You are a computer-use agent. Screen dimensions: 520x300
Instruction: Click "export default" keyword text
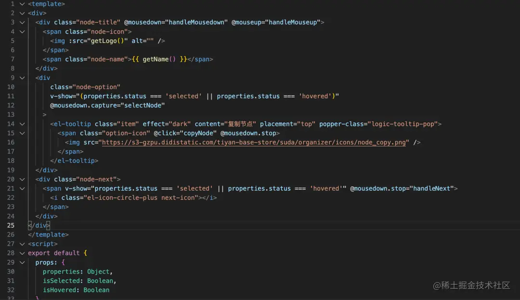pyautogui.click(x=54, y=253)
